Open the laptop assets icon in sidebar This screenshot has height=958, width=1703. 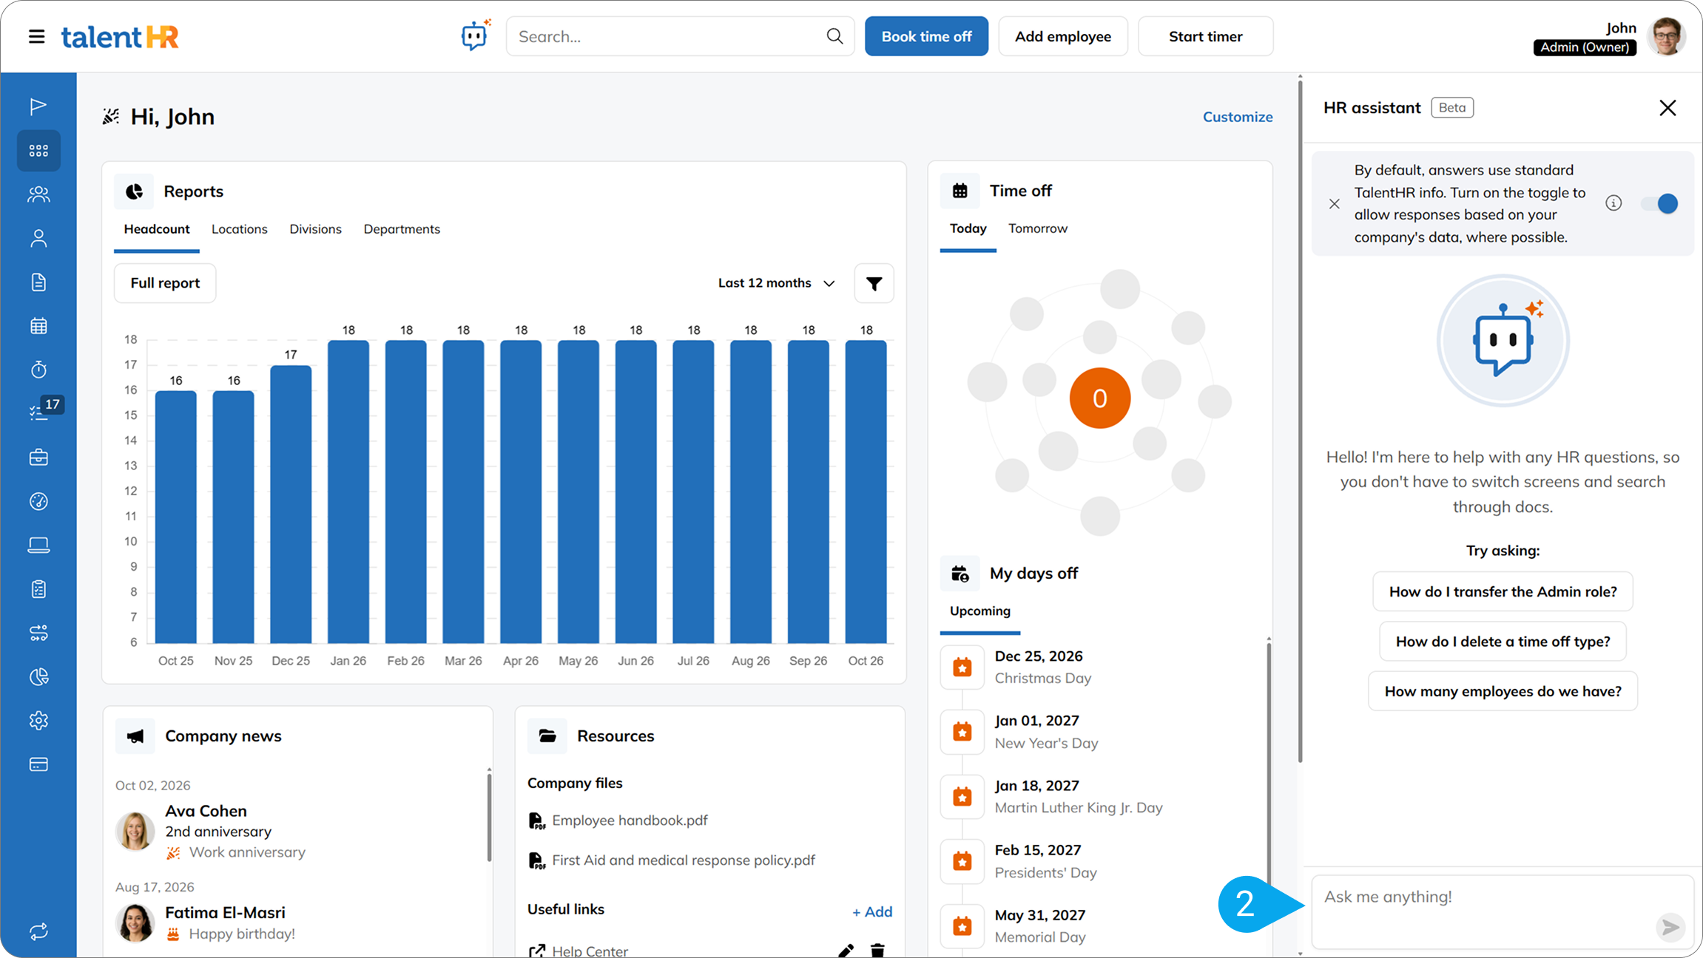tap(38, 546)
